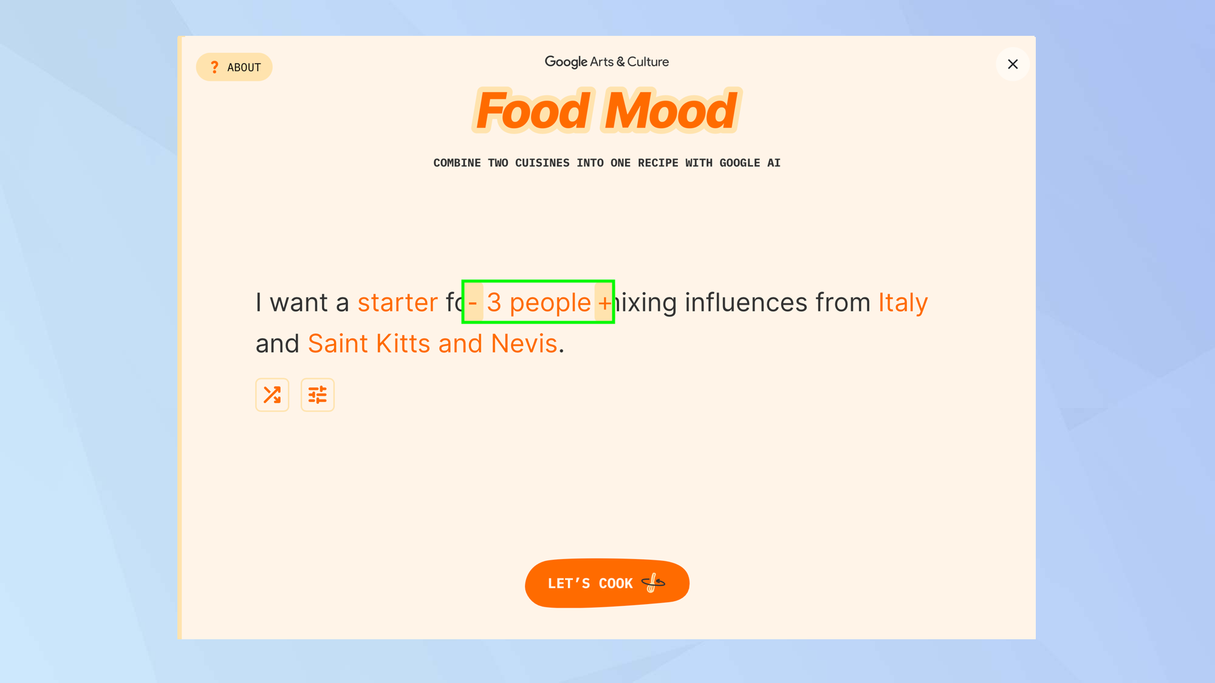Change the Italy cuisine selection
The height and width of the screenshot is (683, 1215).
pos(903,301)
